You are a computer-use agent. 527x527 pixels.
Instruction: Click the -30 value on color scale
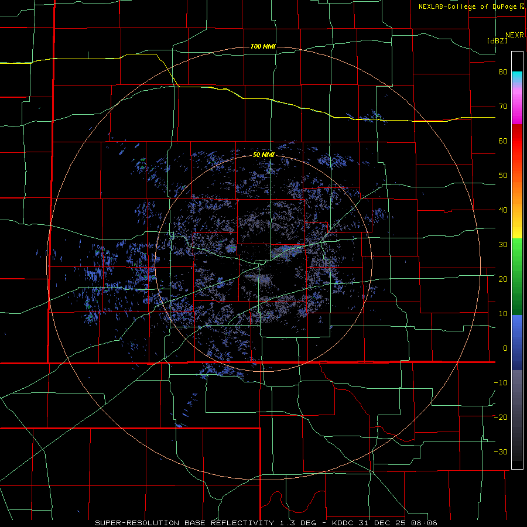point(501,452)
